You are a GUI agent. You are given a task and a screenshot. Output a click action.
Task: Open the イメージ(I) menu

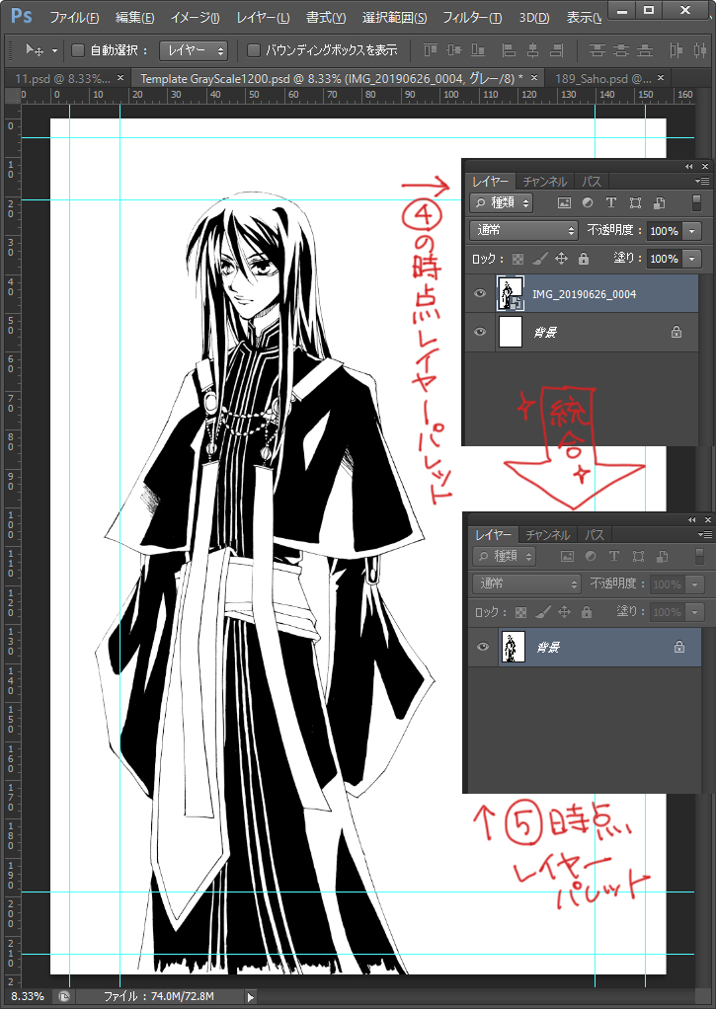pos(196,18)
